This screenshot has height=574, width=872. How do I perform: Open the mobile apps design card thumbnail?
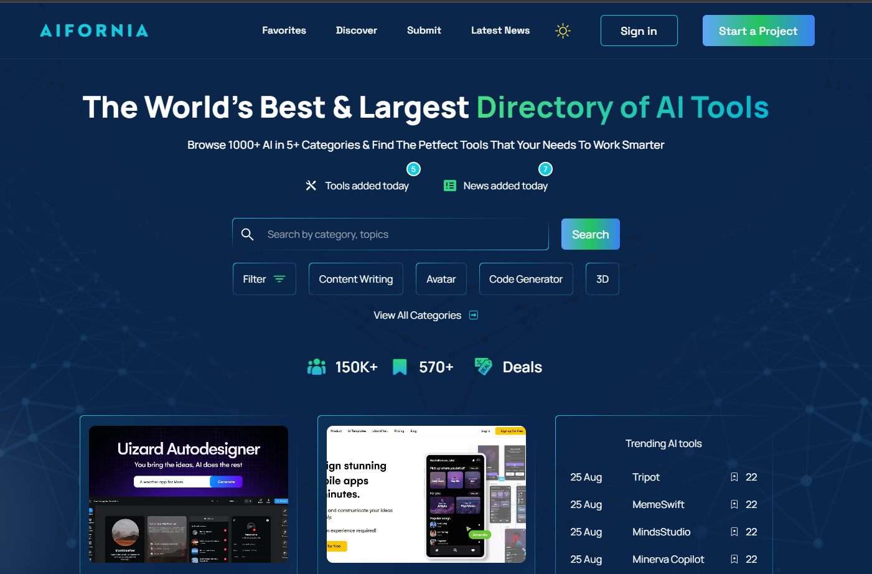[x=426, y=494]
